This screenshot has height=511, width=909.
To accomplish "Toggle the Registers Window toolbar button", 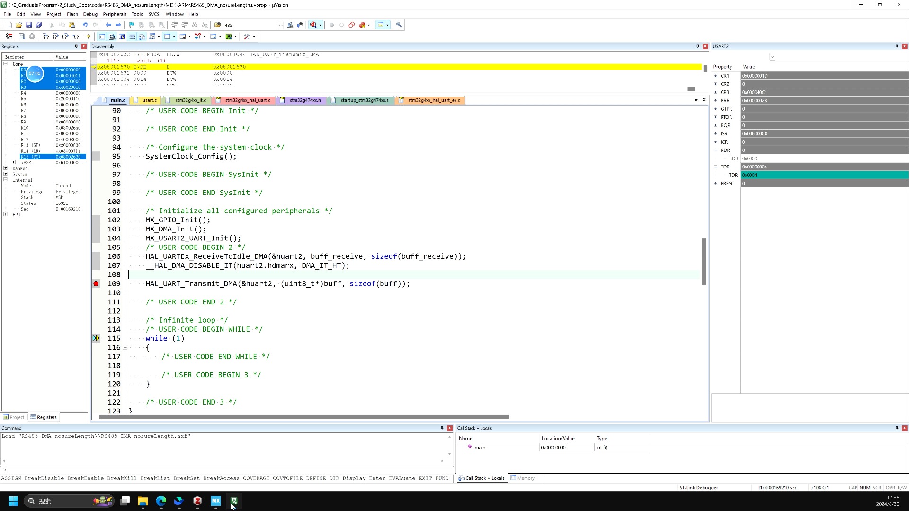I will [132, 36].
